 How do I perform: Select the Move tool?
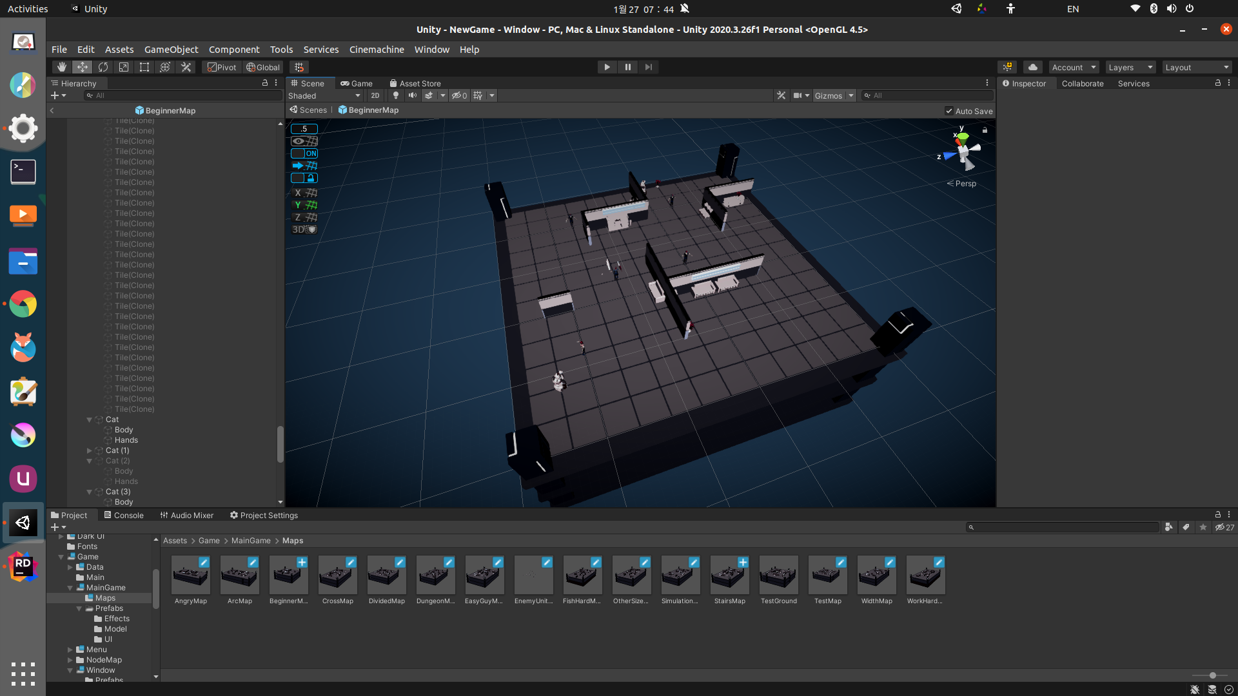coord(82,67)
